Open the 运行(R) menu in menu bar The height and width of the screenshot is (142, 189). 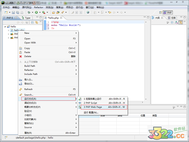pyautogui.click(x=79, y=7)
